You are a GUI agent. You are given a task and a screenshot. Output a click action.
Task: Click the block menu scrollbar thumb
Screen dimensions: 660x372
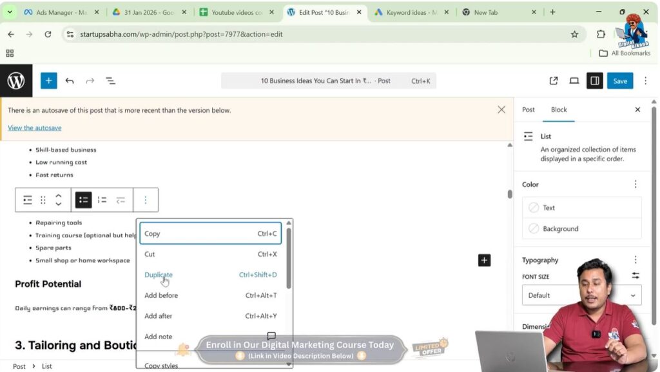click(x=289, y=258)
